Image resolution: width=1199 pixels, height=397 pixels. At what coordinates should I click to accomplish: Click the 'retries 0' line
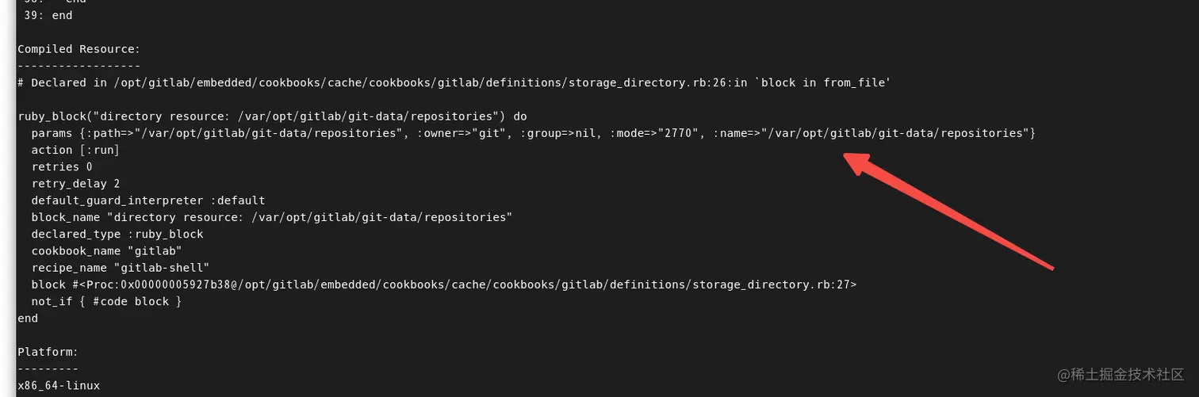click(62, 166)
